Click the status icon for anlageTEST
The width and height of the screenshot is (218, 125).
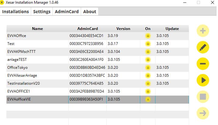coord(148,60)
